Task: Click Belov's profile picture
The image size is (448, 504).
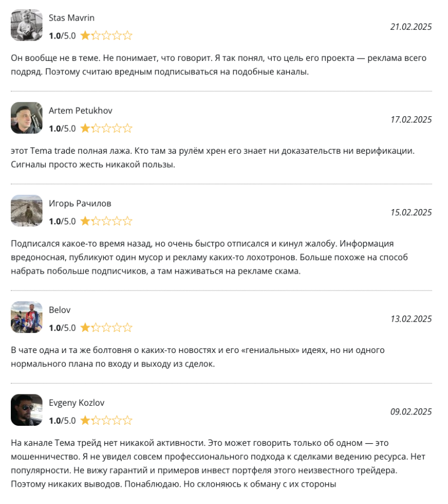Action: (x=27, y=317)
